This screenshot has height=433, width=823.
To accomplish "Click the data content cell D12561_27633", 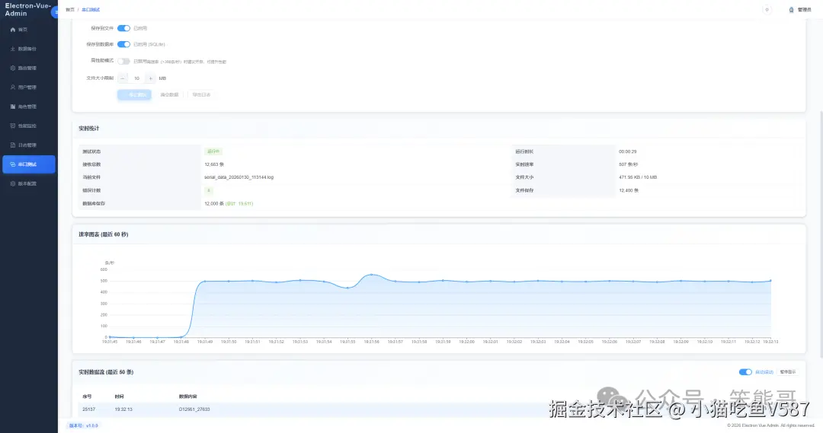I will (194, 409).
